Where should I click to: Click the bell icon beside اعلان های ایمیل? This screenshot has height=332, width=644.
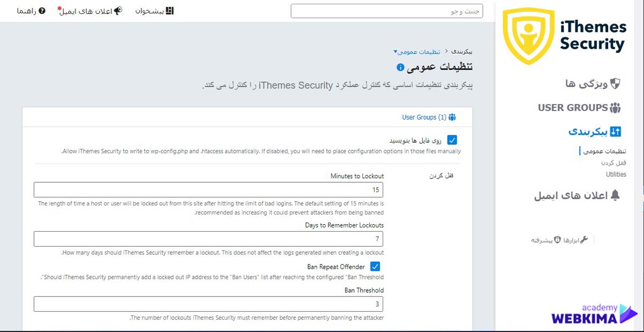click(x=615, y=196)
